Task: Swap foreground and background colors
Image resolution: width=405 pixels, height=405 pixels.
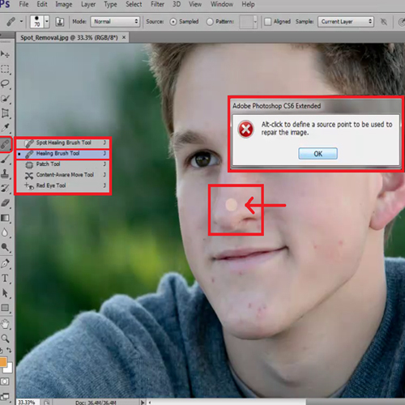Action: point(9,350)
